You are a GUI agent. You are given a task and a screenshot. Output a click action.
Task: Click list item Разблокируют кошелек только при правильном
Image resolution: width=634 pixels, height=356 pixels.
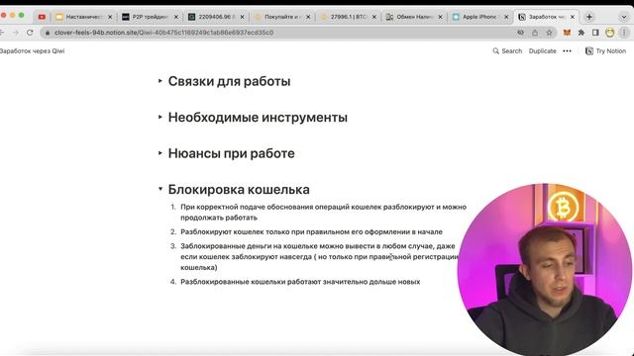[311, 231]
